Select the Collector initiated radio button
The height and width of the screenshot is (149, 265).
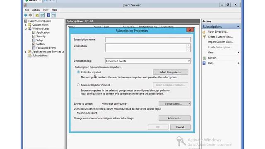click(78, 72)
